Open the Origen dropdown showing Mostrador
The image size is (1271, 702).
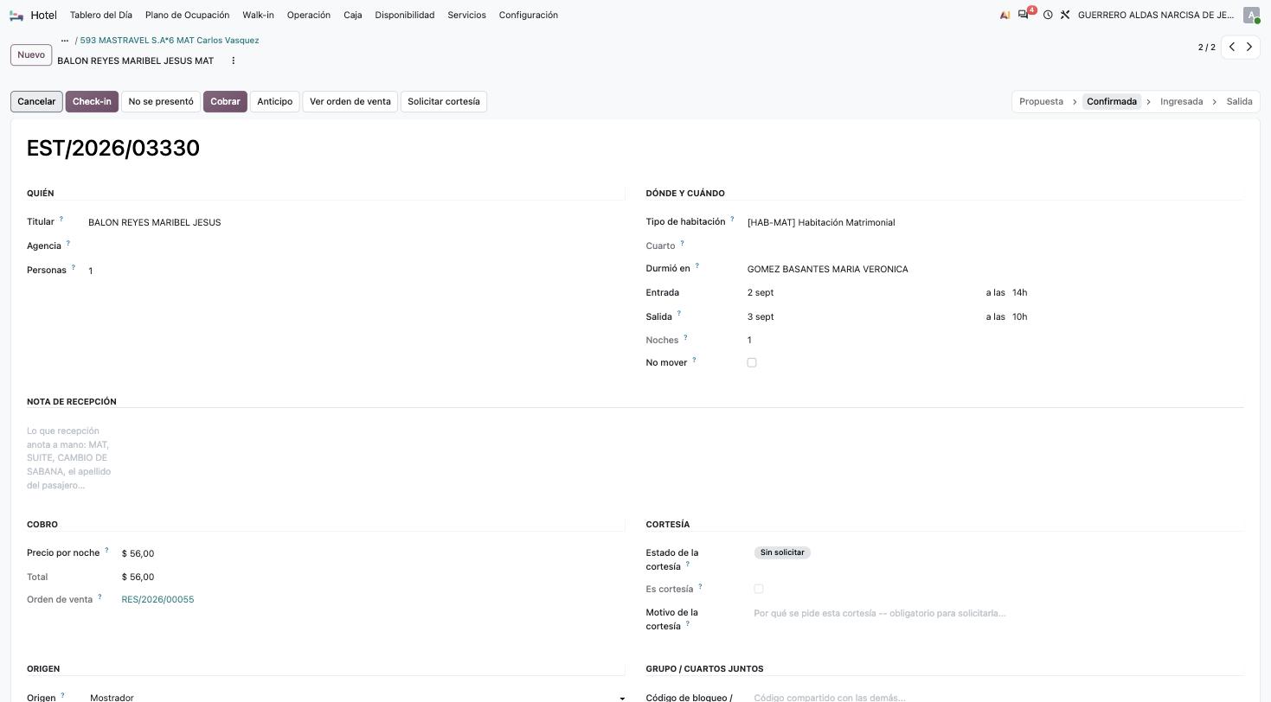coord(356,697)
